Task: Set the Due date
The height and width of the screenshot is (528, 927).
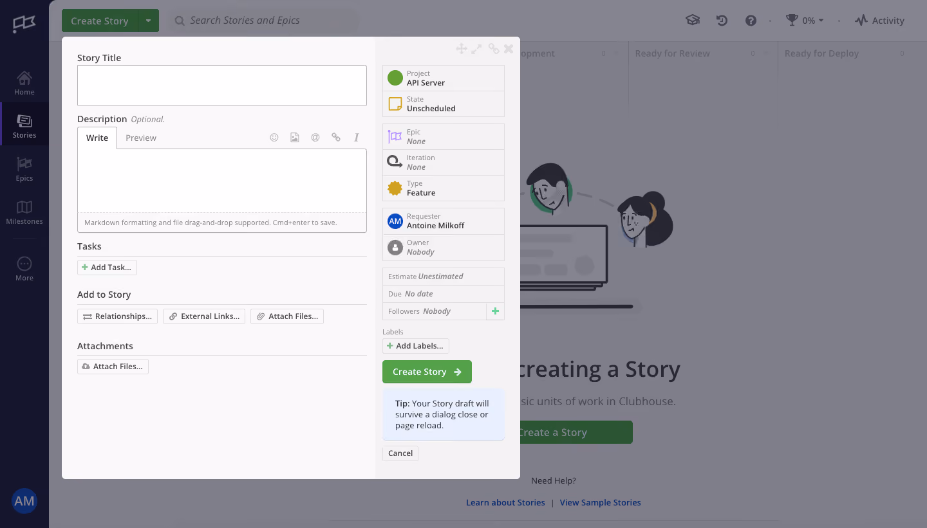Action: 444,294
